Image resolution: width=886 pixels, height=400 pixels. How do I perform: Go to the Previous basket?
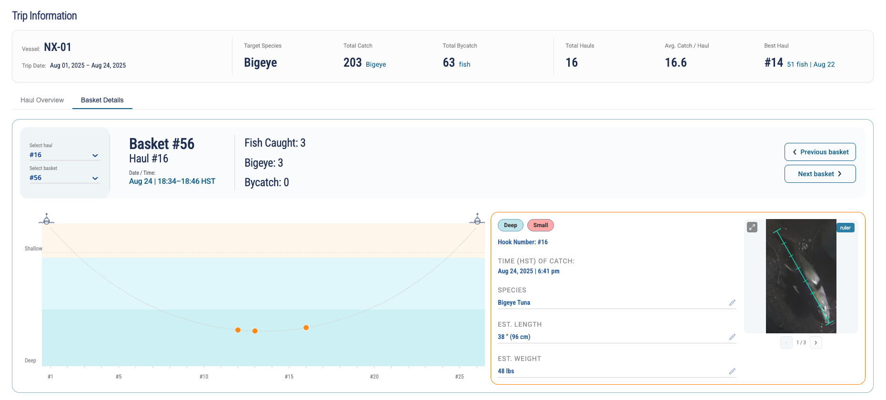(820, 152)
